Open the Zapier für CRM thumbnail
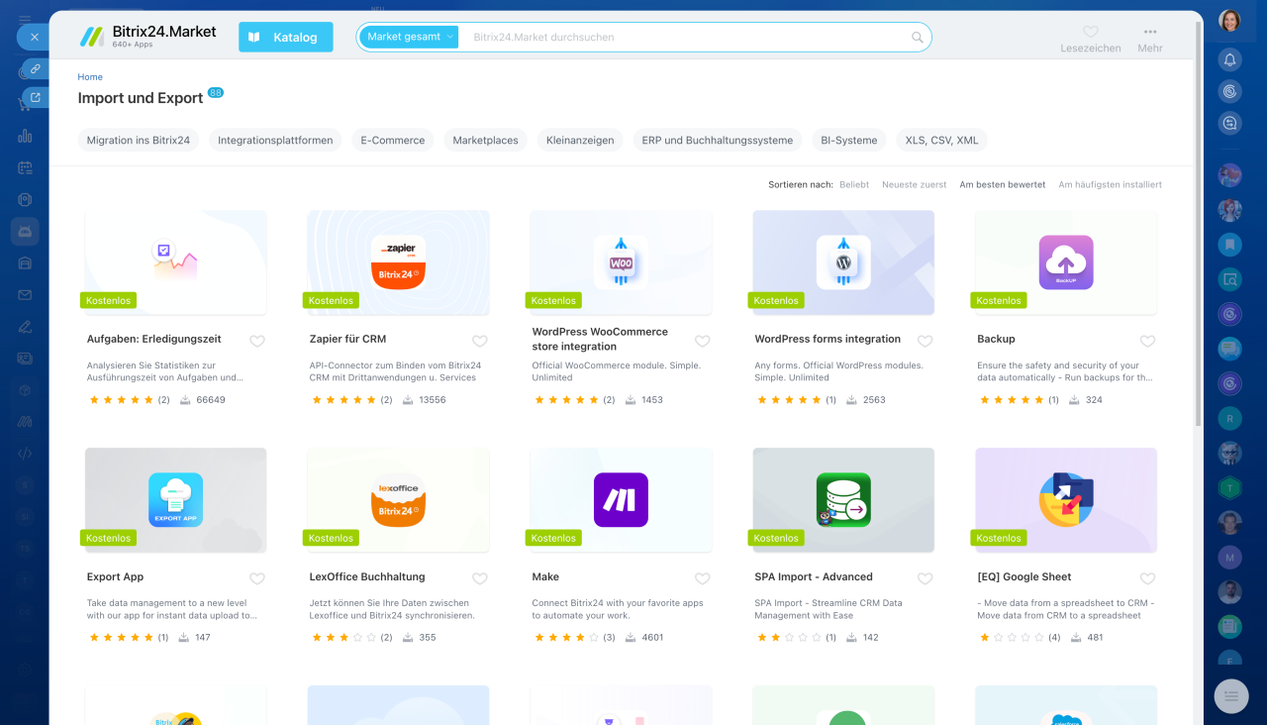The width and height of the screenshot is (1267, 725). click(x=398, y=262)
